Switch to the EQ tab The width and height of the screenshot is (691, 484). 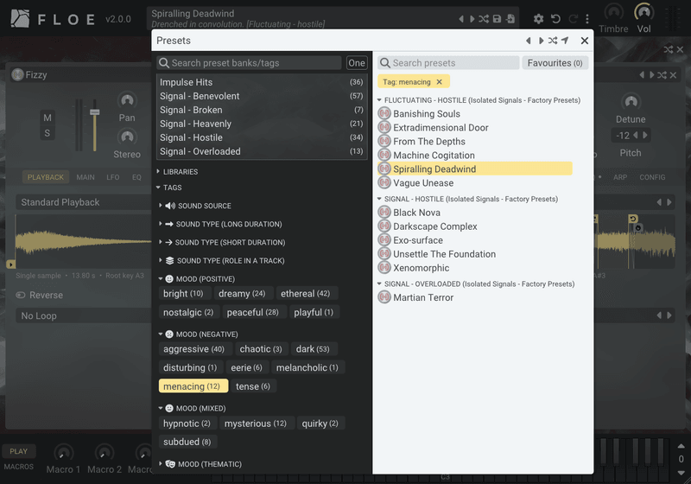[136, 177]
